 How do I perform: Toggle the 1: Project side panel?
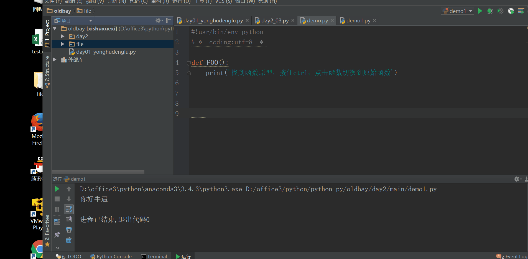tap(47, 33)
